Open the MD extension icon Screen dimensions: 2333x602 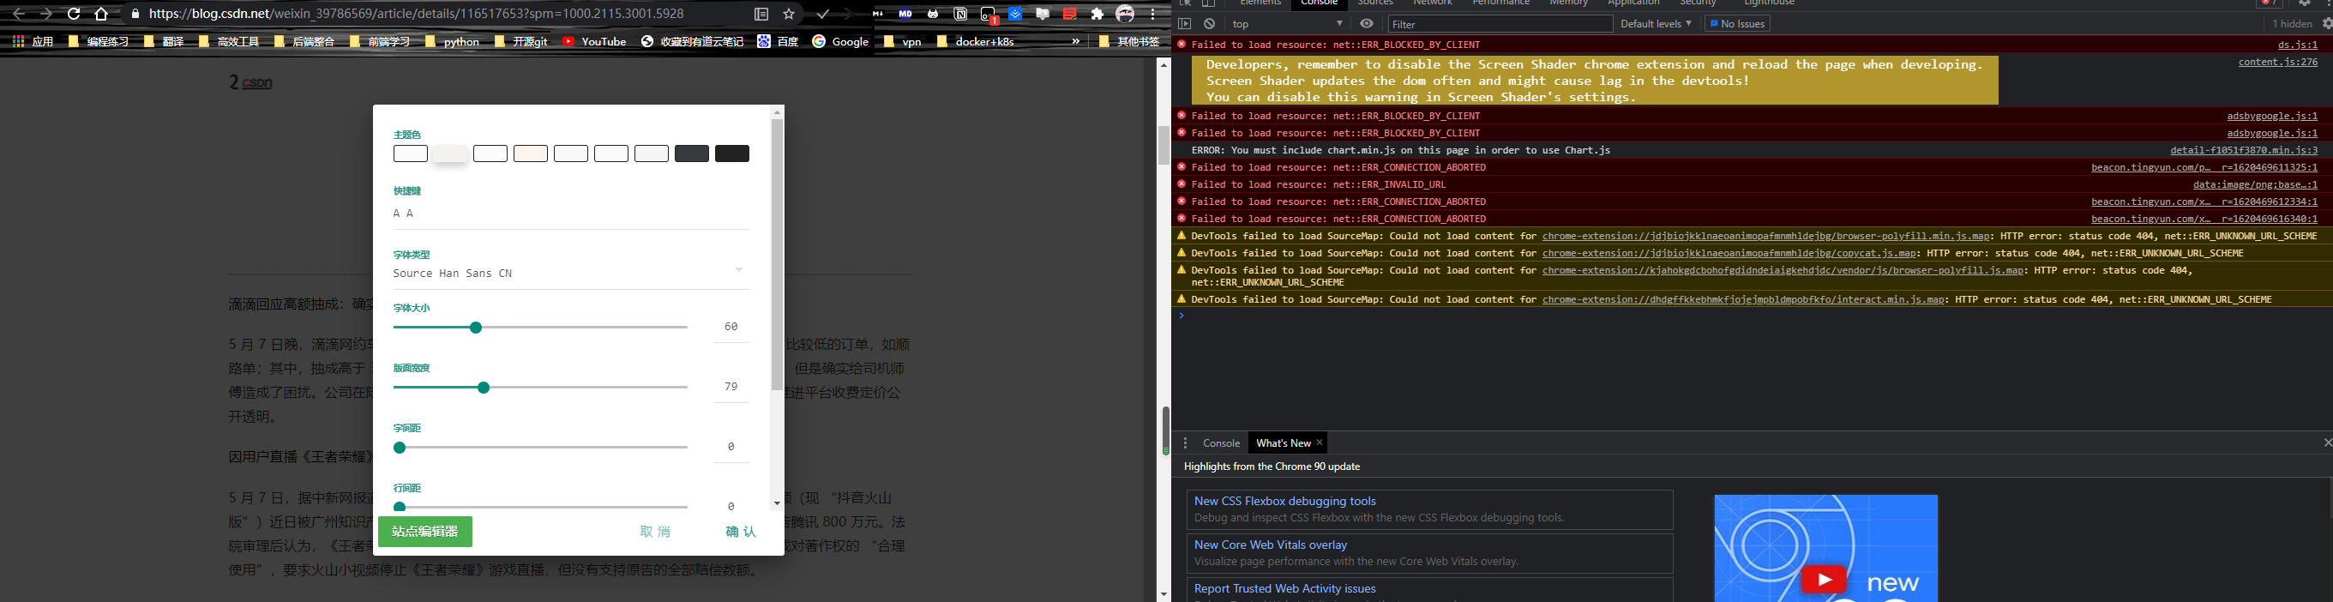[x=905, y=15]
